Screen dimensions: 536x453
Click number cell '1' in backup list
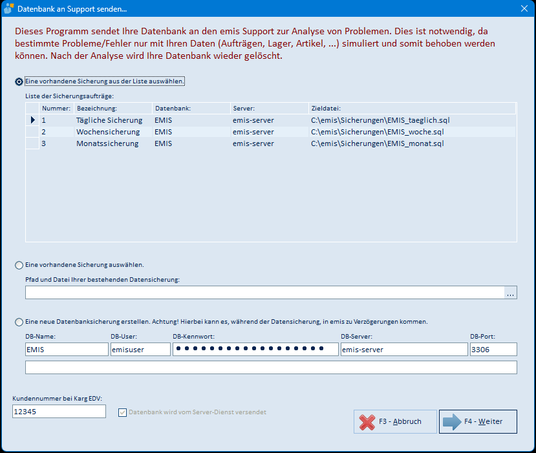click(56, 120)
